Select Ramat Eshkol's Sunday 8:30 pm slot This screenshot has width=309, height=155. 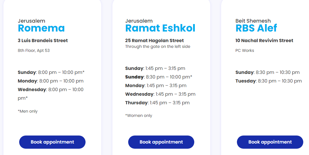tap(159, 77)
